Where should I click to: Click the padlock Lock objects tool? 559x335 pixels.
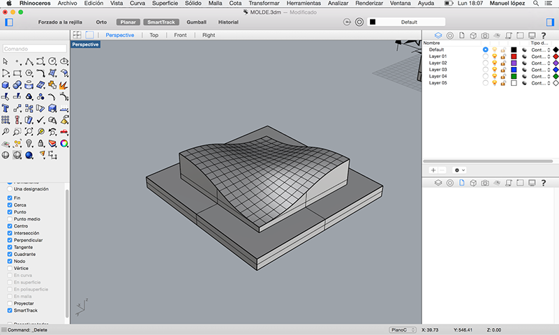tap(40, 144)
